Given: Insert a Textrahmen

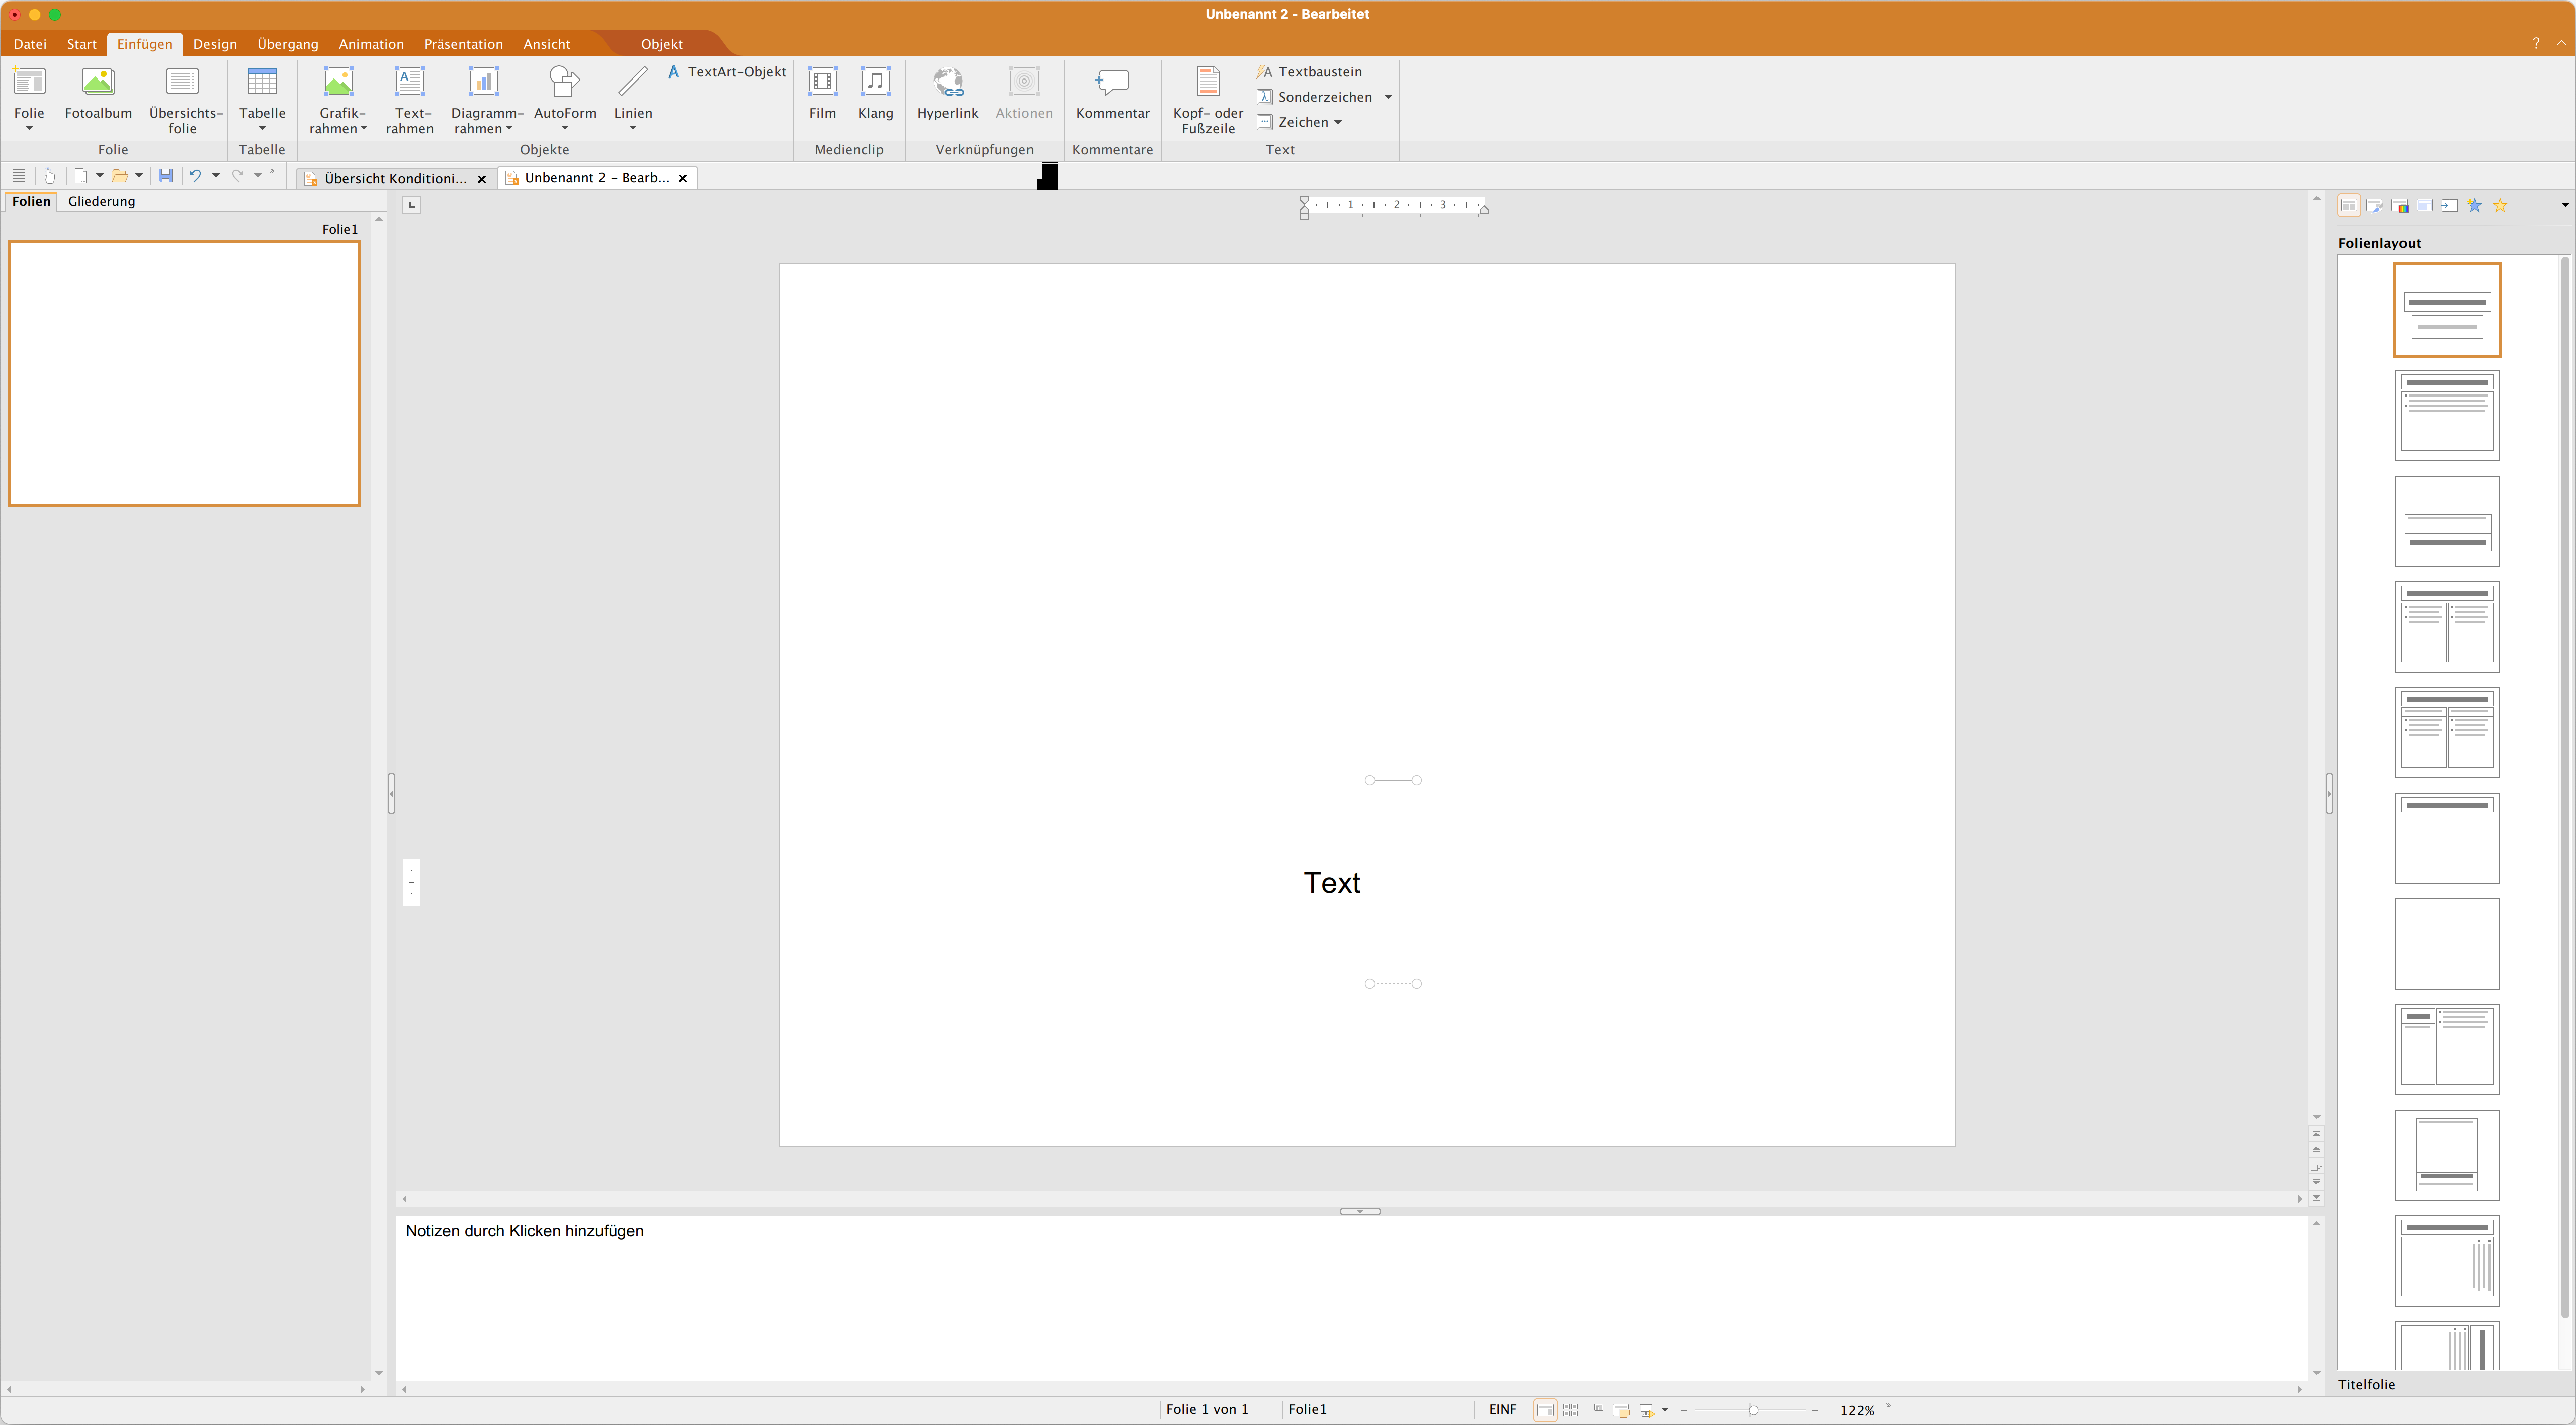Looking at the screenshot, I should tap(410, 100).
